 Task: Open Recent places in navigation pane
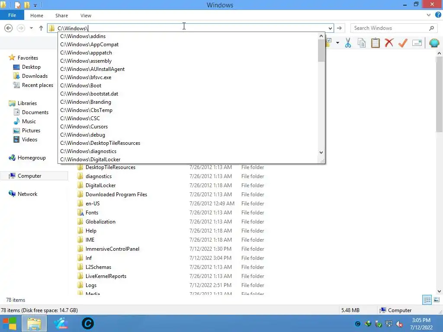click(x=37, y=85)
